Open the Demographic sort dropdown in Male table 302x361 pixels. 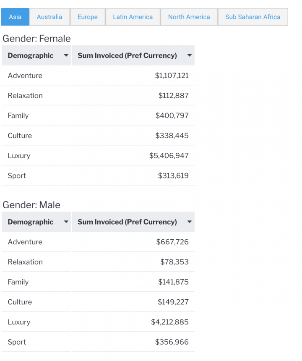[x=66, y=222]
